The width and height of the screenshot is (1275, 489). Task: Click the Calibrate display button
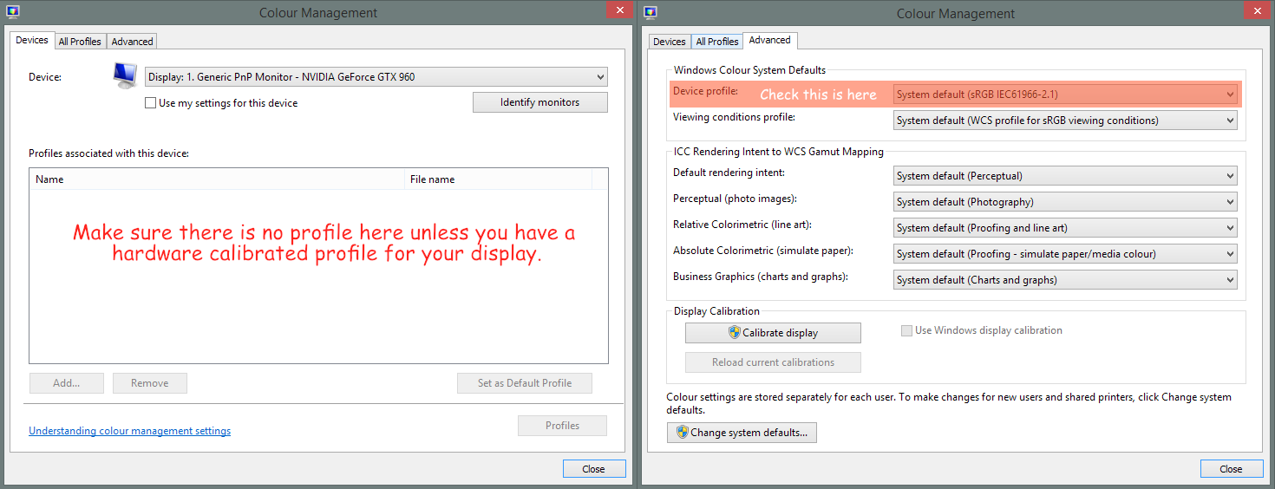pos(773,333)
